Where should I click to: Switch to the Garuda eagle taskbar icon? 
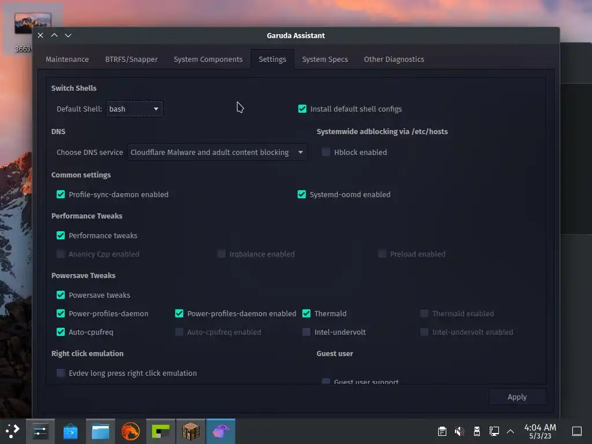pyautogui.click(x=221, y=431)
